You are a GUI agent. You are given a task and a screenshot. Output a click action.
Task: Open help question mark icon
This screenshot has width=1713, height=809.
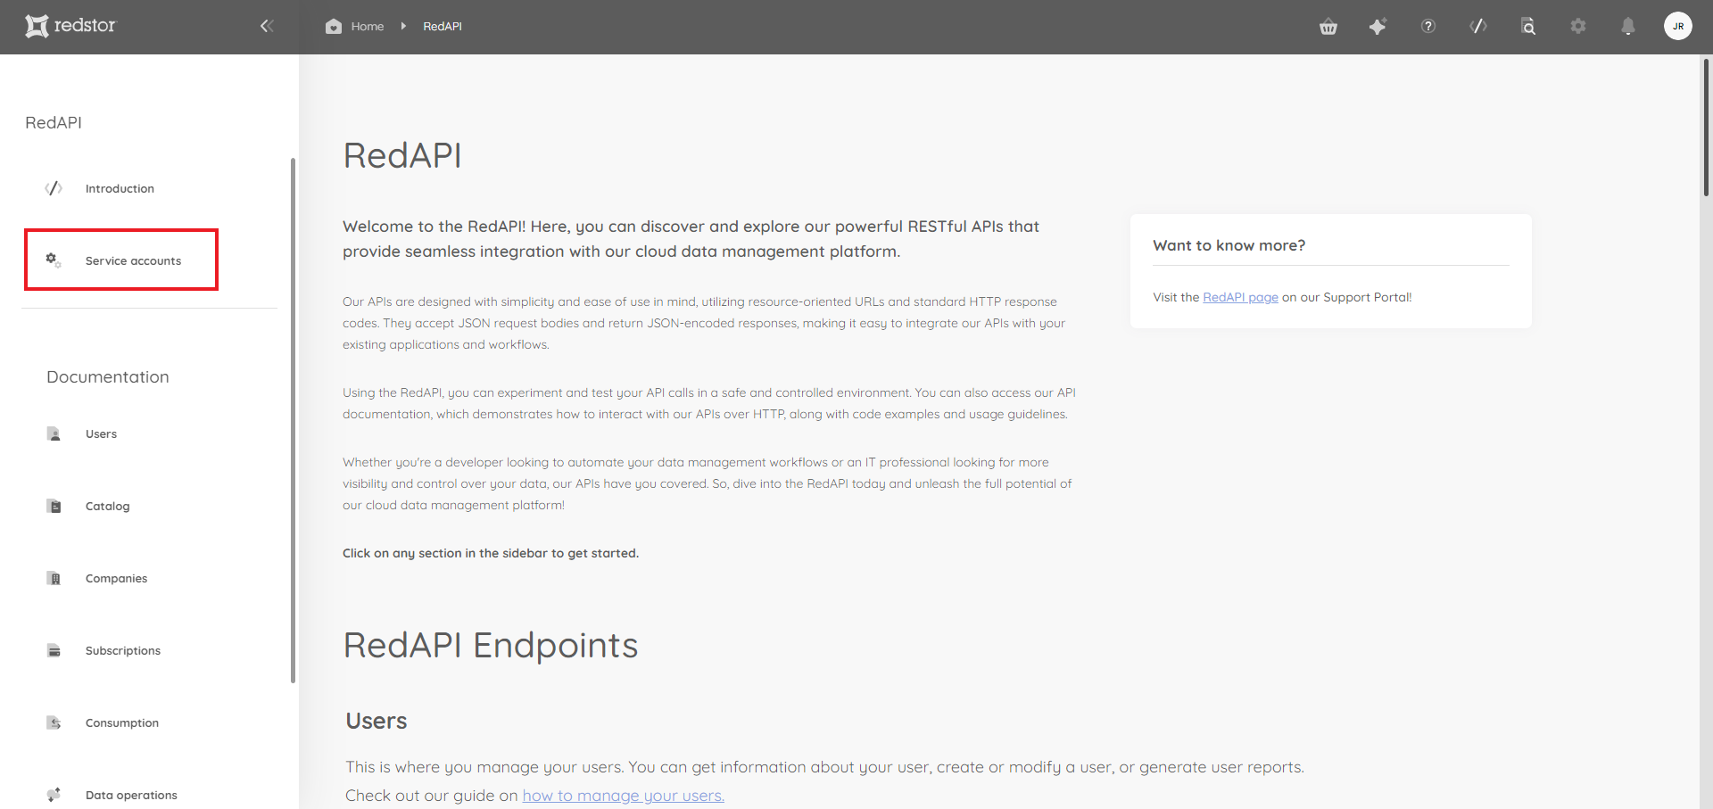pyautogui.click(x=1428, y=26)
